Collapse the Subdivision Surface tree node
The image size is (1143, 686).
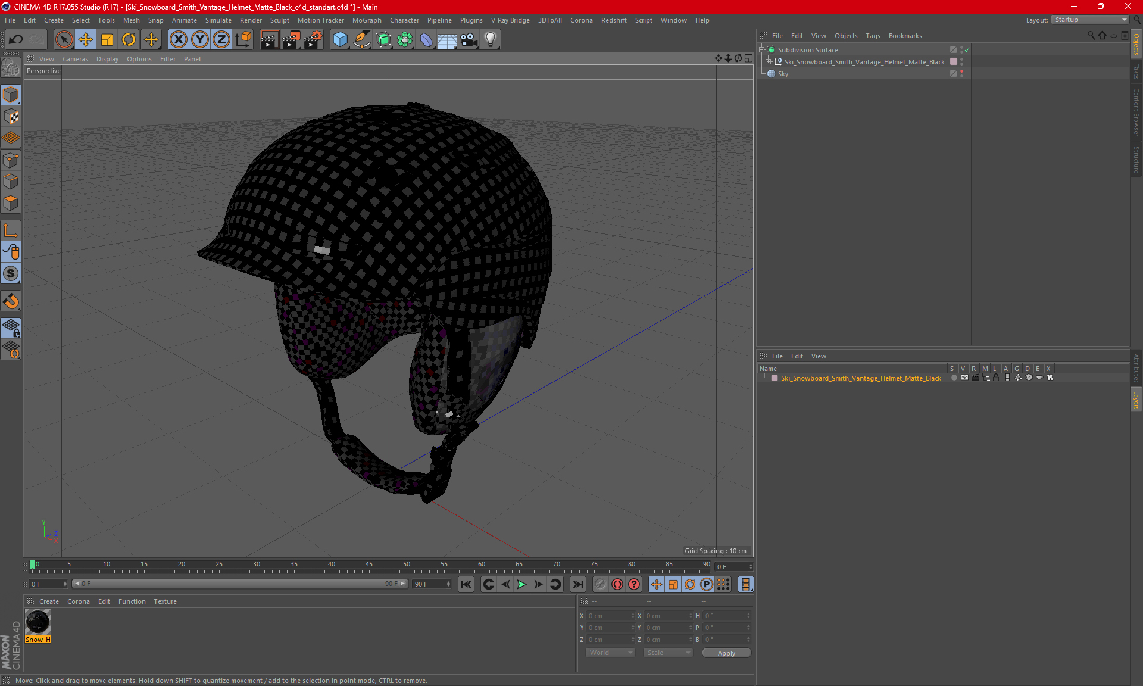pyautogui.click(x=761, y=50)
